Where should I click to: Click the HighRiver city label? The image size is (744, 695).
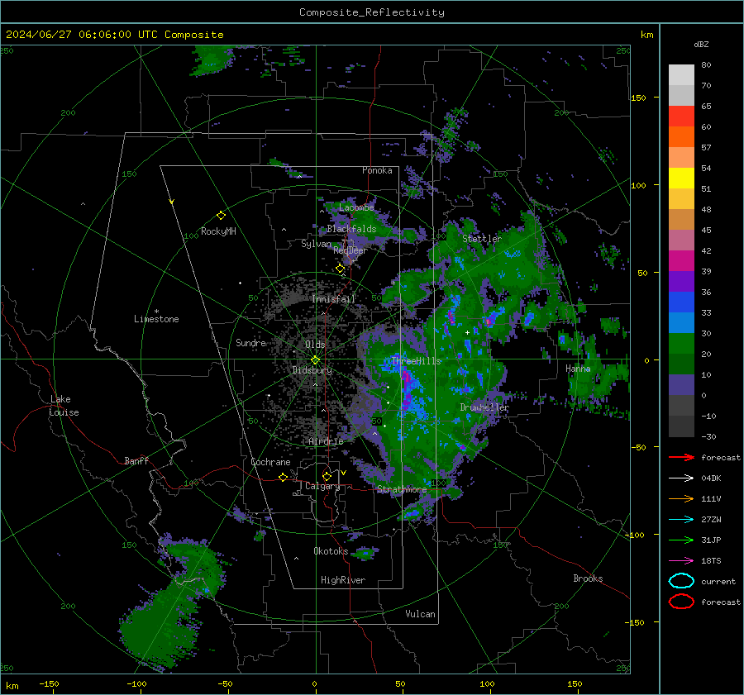pos(343,580)
